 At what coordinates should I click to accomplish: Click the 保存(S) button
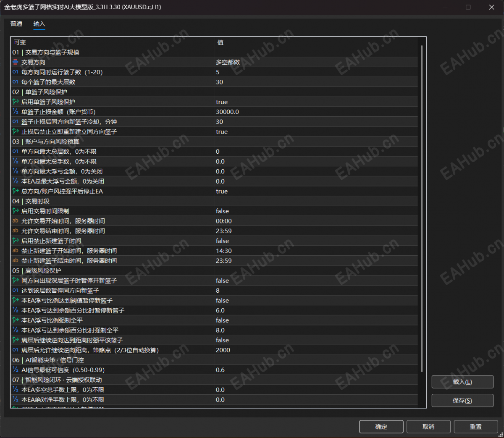[x=462, y=401]
